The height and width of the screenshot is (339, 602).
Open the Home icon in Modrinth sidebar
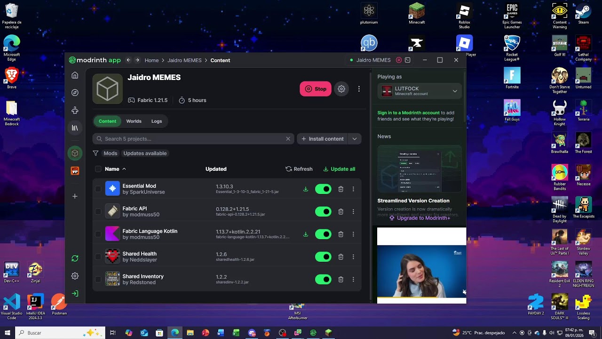pos(75,75)
